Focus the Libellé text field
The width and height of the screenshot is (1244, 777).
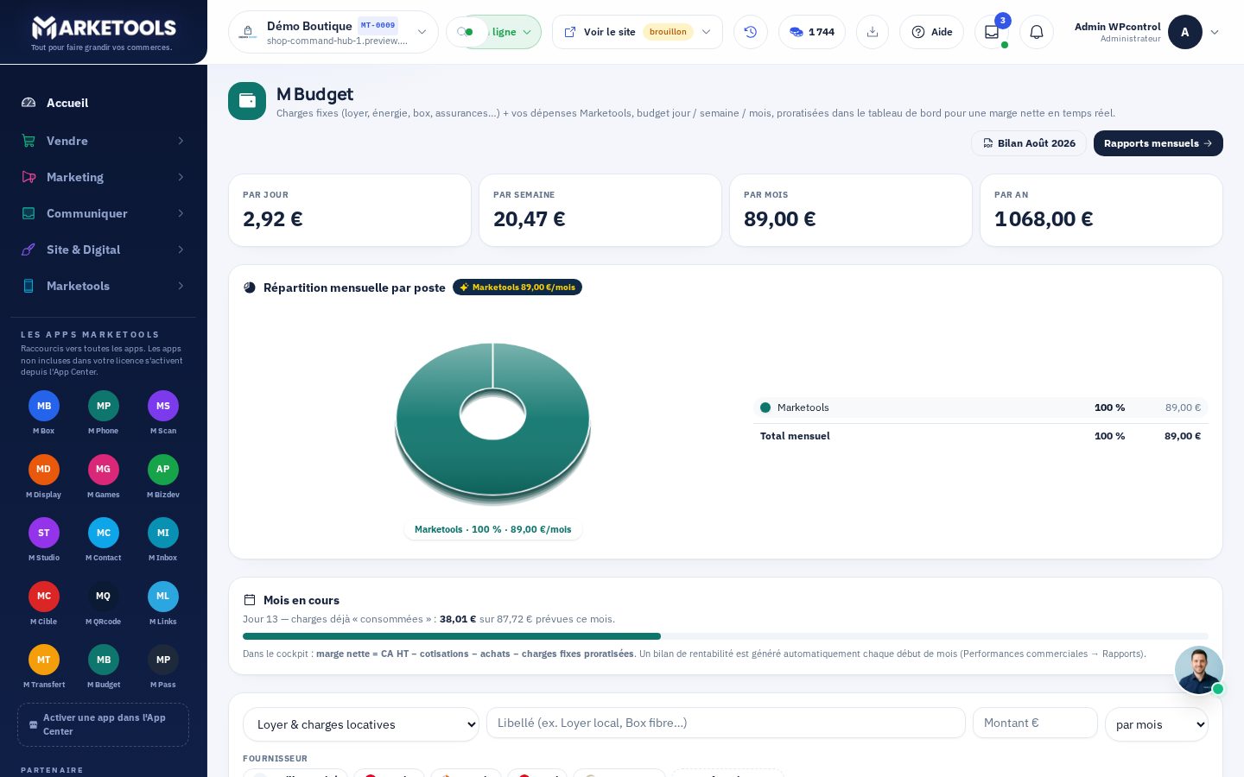click(x=726, y=723)
